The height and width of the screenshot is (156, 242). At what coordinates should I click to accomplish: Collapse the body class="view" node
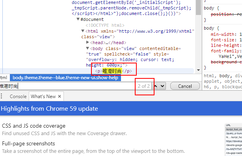click(x=87, y=48)
